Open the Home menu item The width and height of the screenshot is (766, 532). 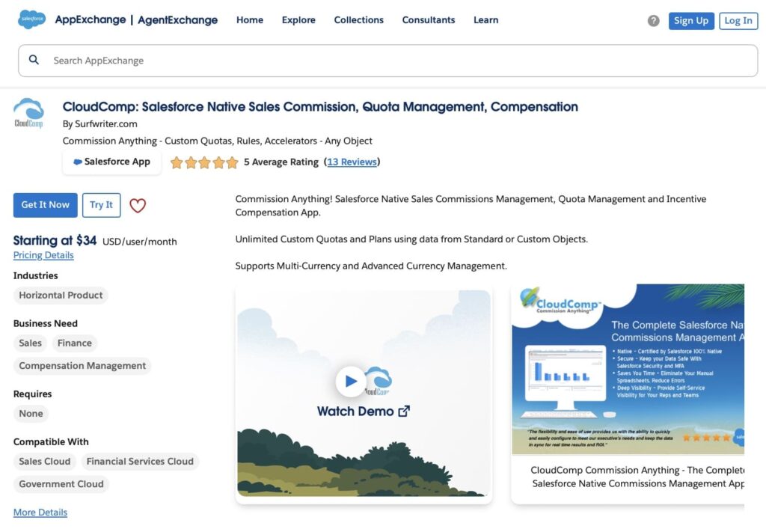coord(250,20)
